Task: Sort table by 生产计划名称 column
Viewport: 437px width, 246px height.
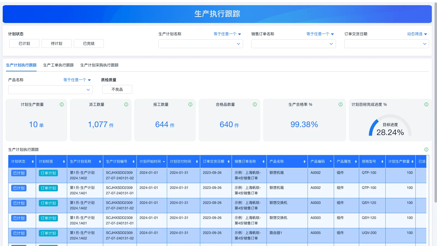Action: tap(100, 162)
